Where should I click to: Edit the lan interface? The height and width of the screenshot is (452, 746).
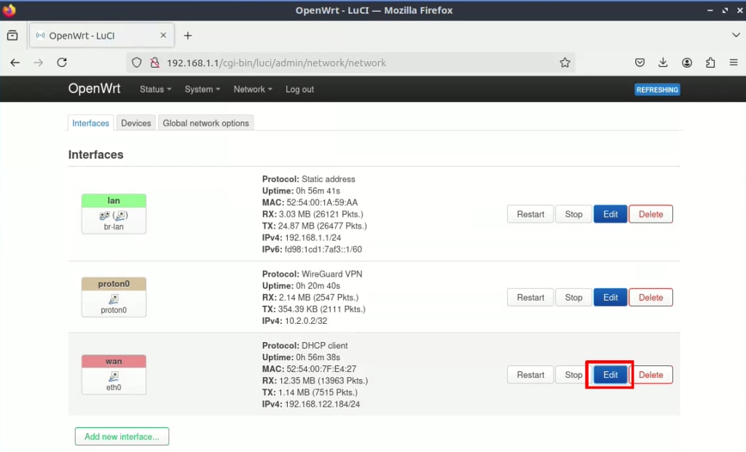coord(610,215)
